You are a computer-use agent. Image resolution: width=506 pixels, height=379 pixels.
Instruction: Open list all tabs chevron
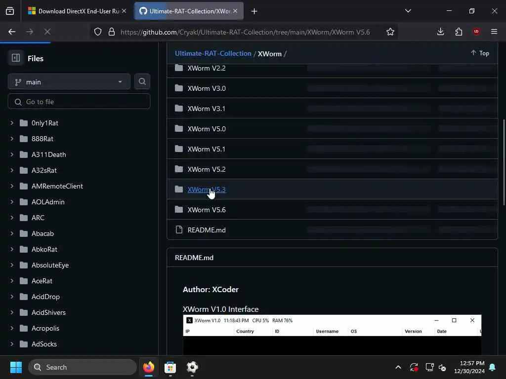coord(408,11)
